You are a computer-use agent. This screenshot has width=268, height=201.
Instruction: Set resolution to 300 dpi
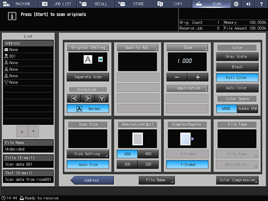click(127, 164)
